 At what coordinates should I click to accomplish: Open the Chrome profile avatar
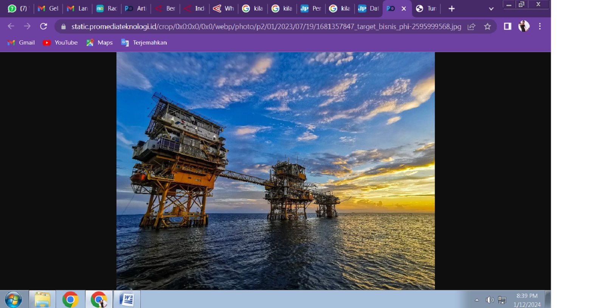click(x=524, y=26)
